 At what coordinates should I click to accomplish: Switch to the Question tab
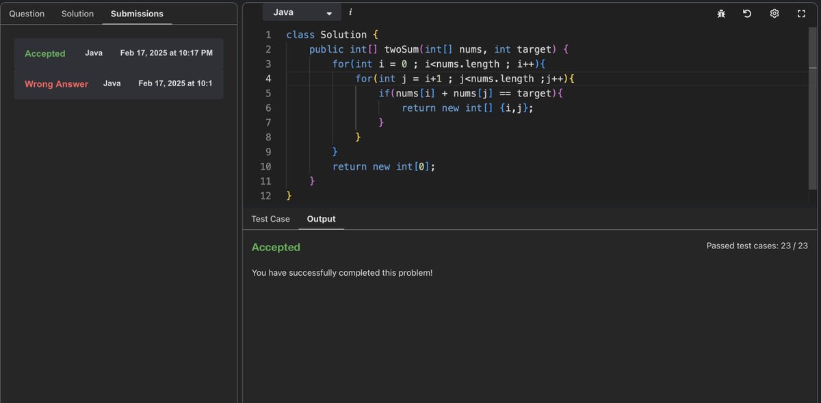click(x=26, y=13)
